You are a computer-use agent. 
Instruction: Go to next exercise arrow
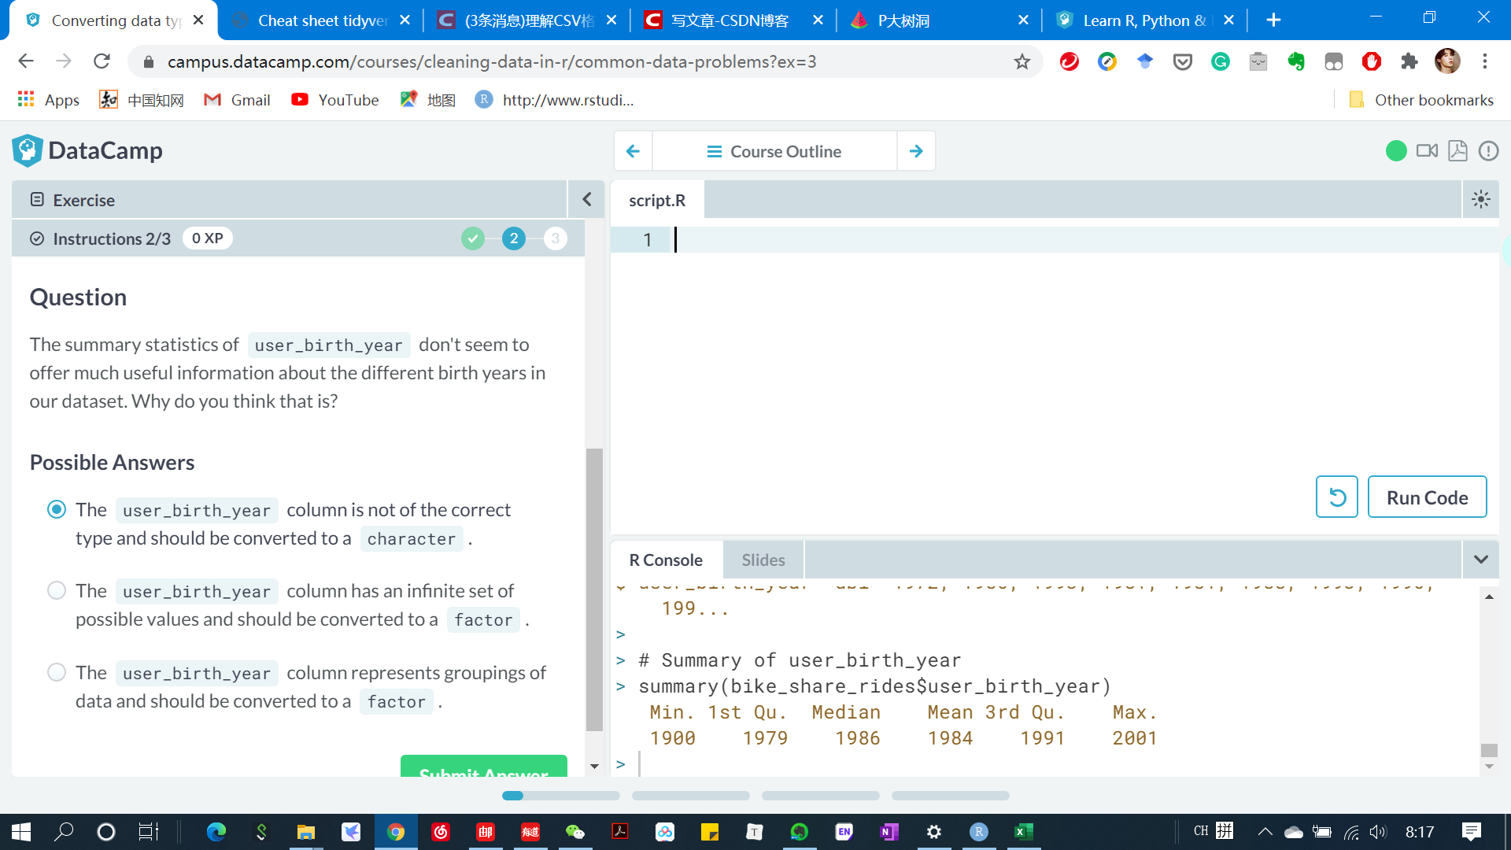(916, 151)
